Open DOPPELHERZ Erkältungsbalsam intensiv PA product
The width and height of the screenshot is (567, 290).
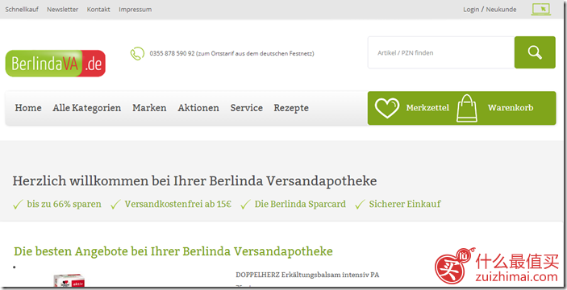pyautogui.click(x=307, y=275)
